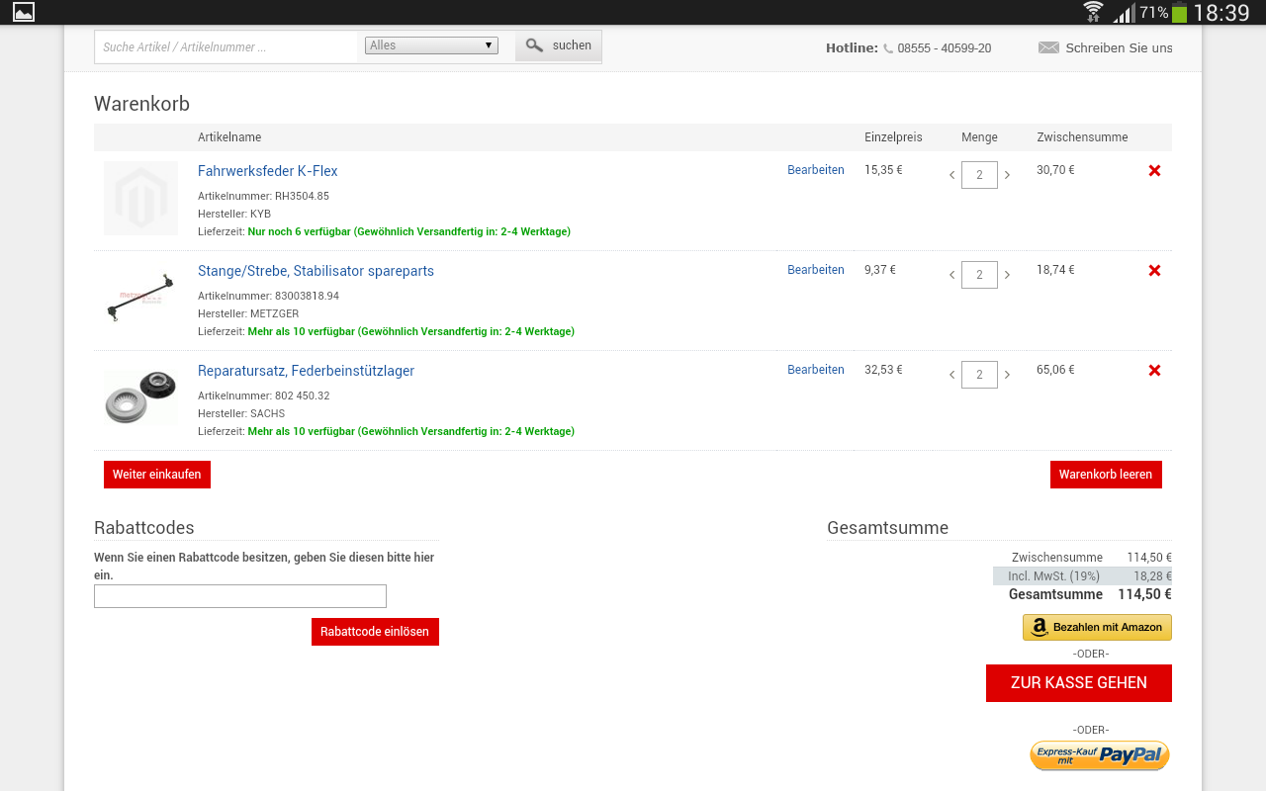Click the envelope icon for Schreiben Sie uns
Viewport: 1266px width, 791px height.
tap(1048, 47)
